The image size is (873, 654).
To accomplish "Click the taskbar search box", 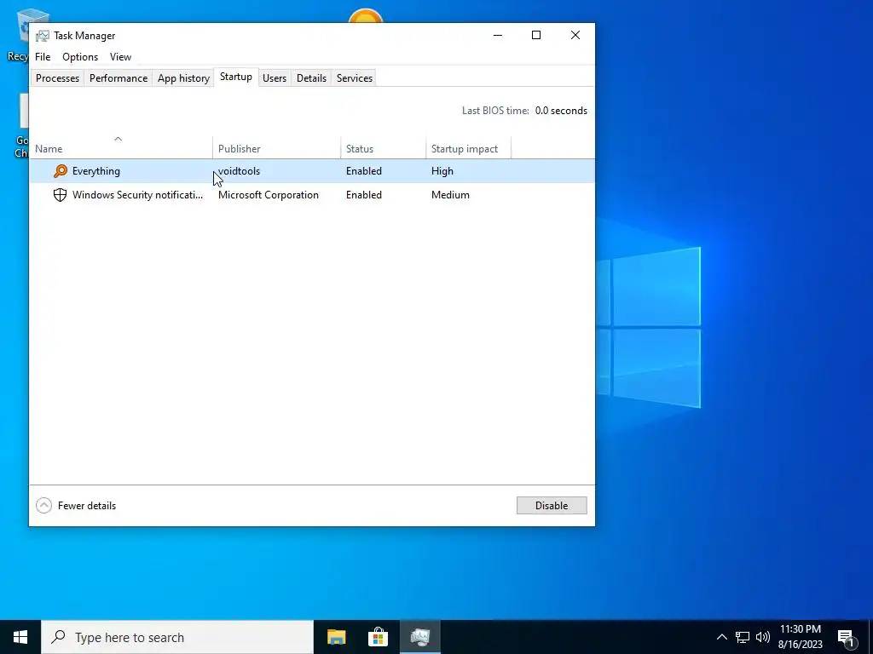I will click(177, 637).
